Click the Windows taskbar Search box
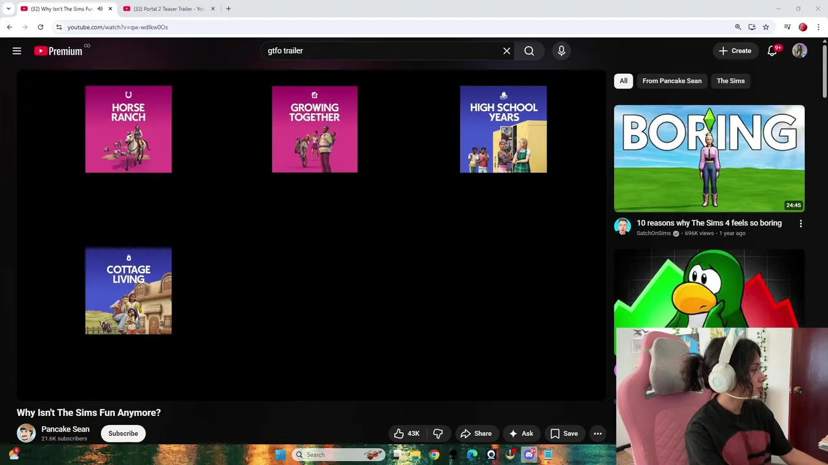 coord(338,455)
